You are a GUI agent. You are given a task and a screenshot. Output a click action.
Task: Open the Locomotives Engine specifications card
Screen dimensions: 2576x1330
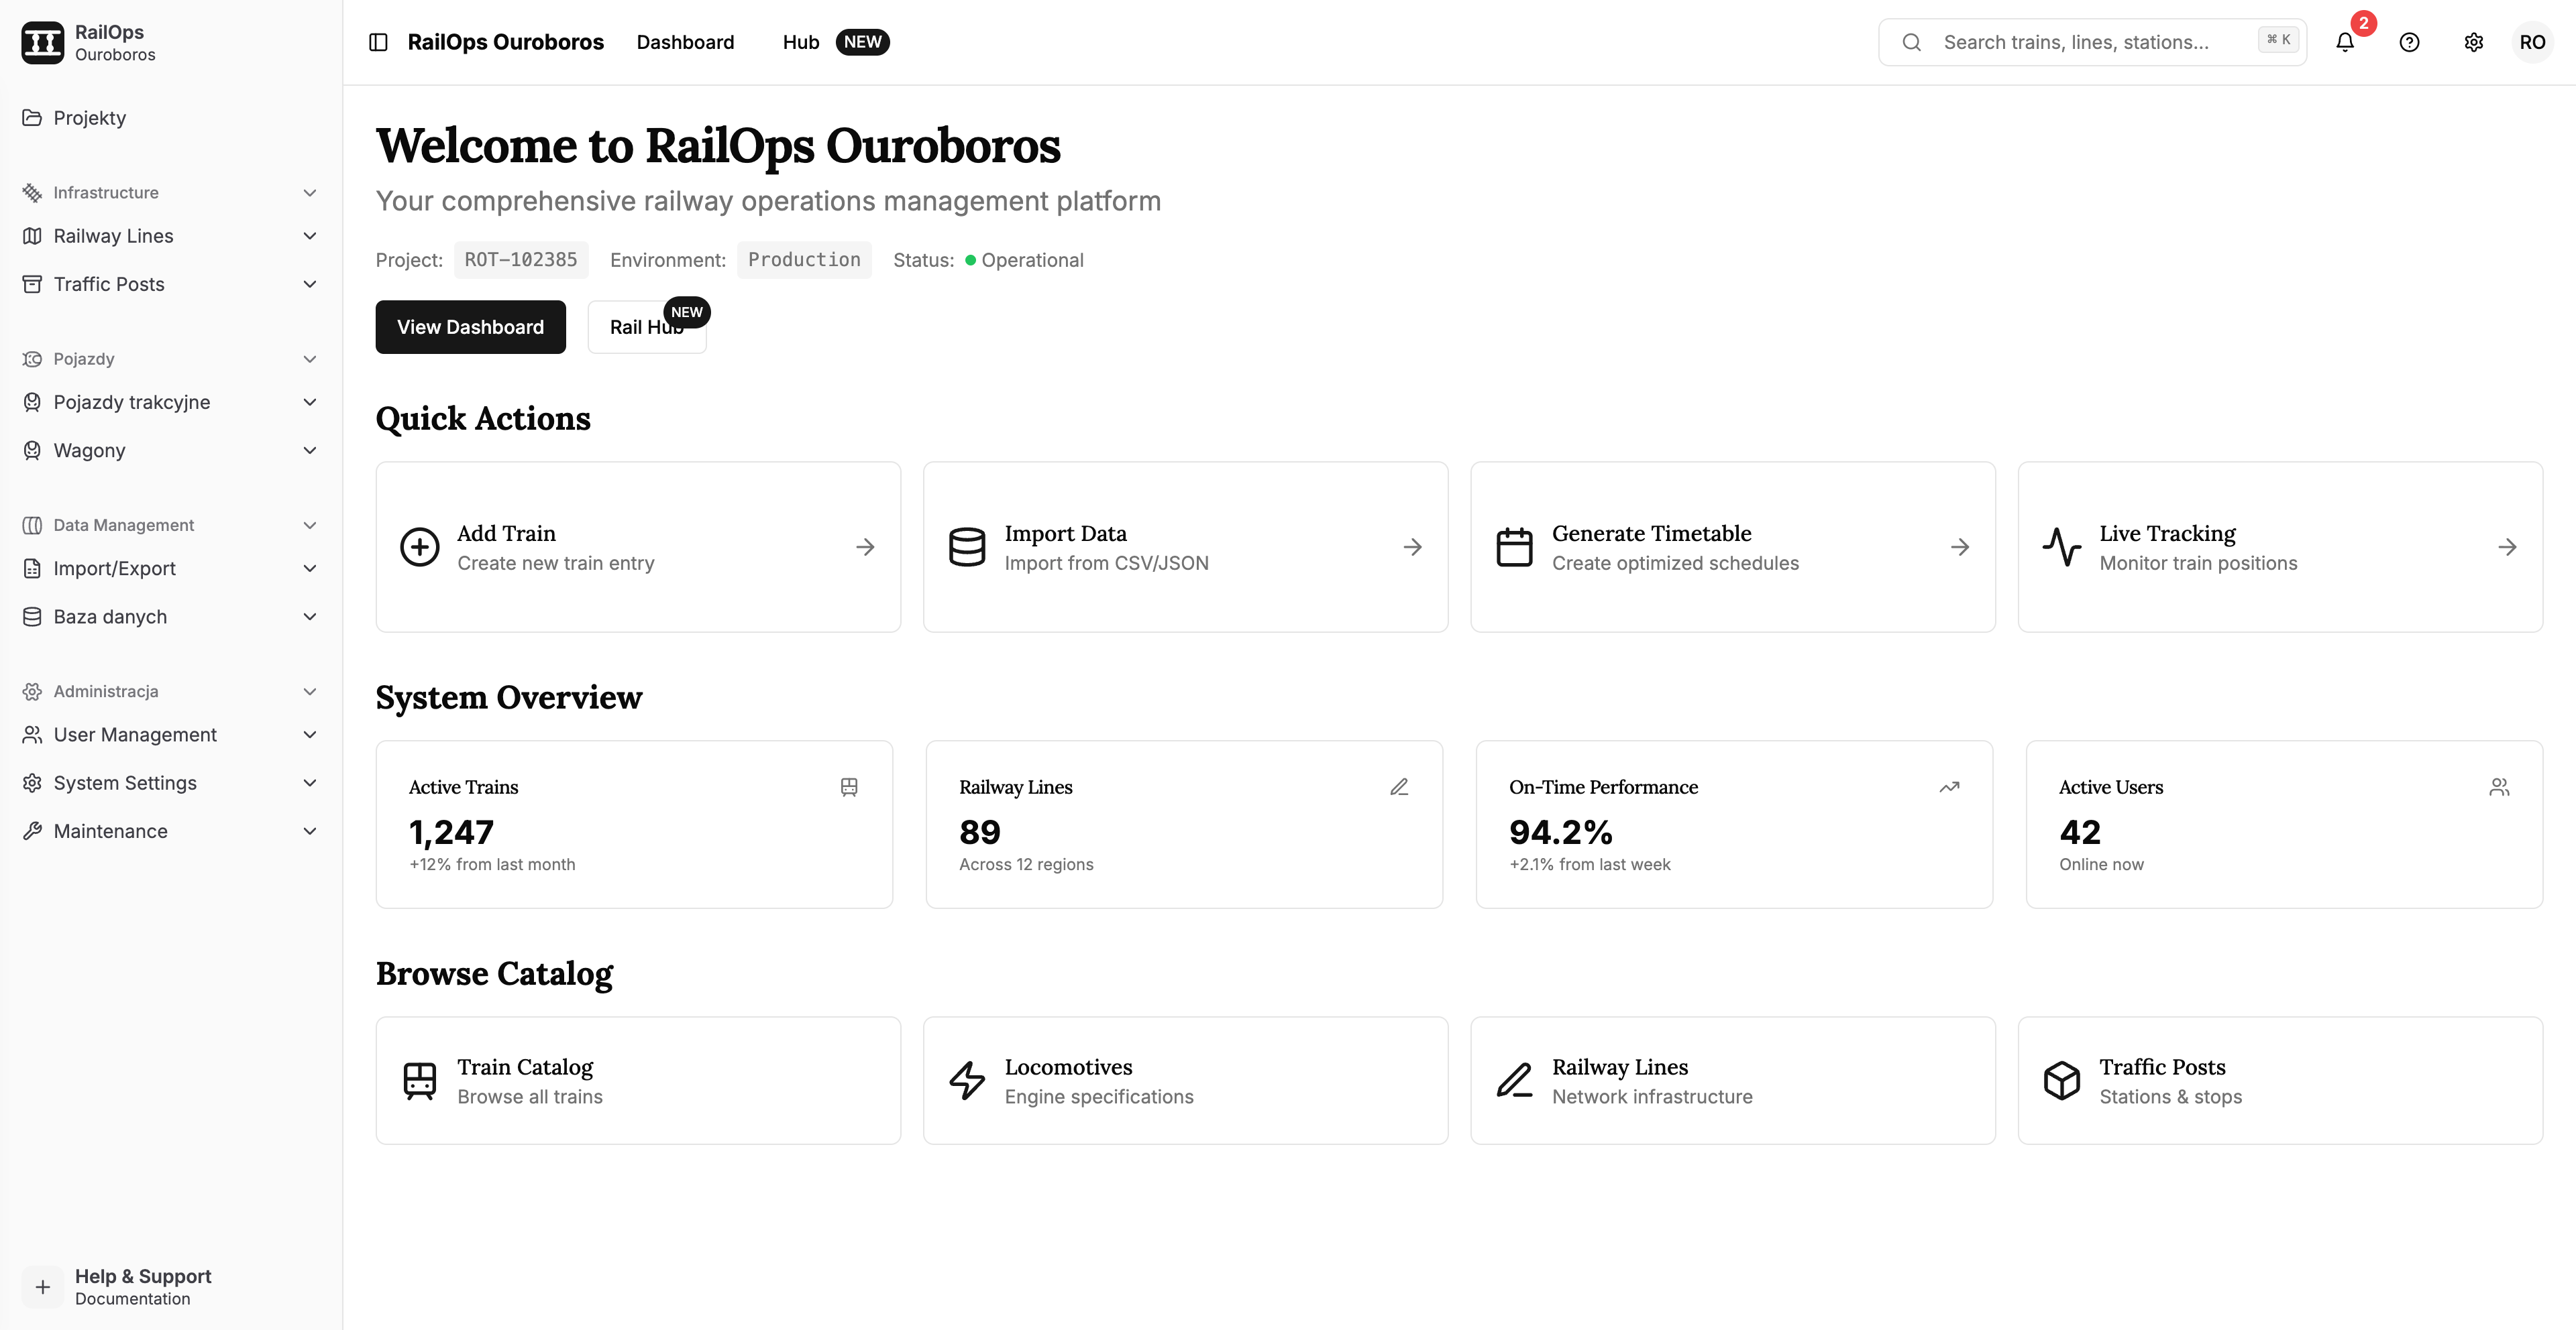(x=1185, y=1080)
